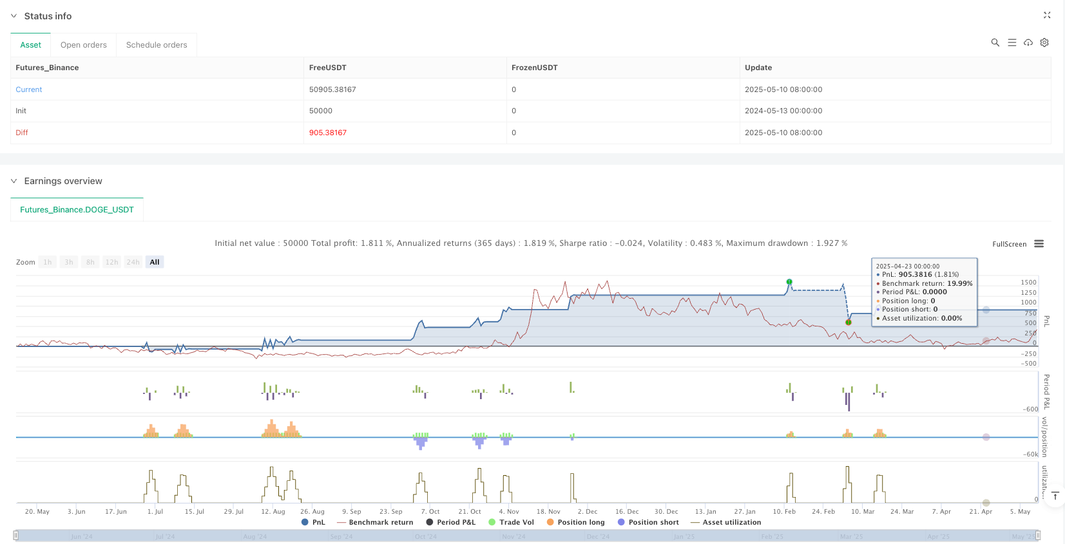Open the list view lines icon

1012,42
